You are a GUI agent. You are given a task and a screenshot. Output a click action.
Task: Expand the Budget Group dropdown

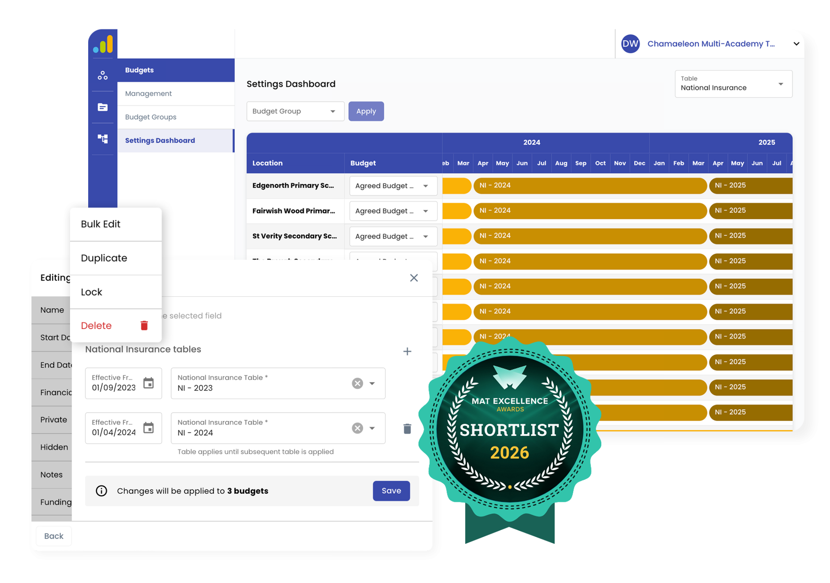(x=295, y=111)
